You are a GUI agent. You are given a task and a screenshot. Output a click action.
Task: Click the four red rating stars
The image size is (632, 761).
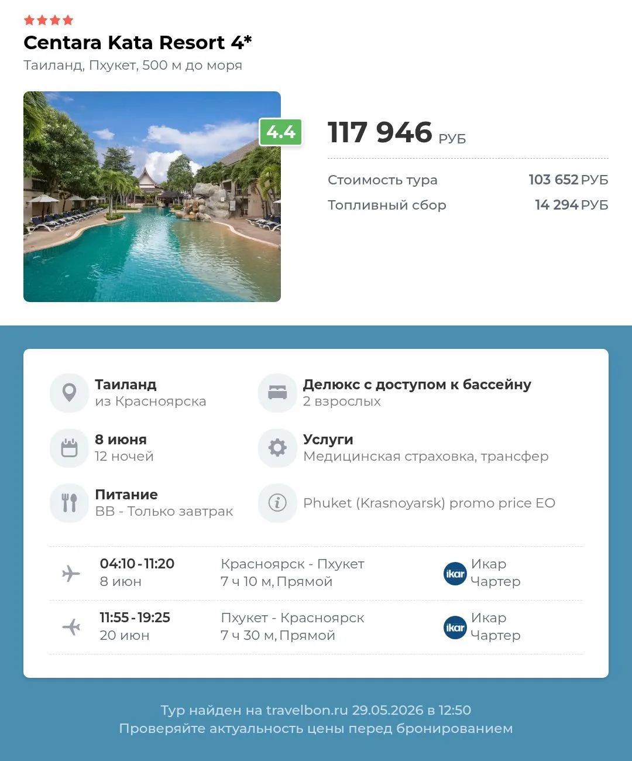point(49,20)
